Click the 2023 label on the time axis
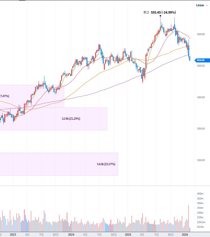 coord(13,234)
